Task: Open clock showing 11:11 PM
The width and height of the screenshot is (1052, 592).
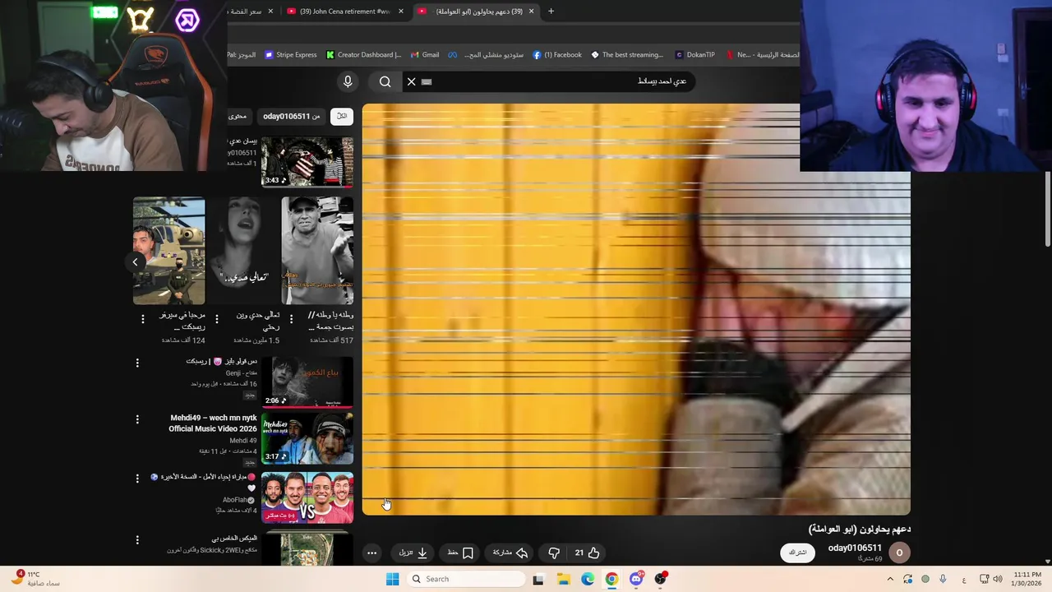Action: 1027,579
